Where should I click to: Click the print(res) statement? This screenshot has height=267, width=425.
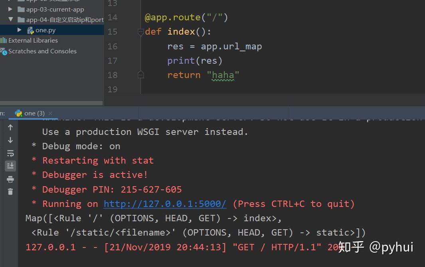(x=195, y=61)
